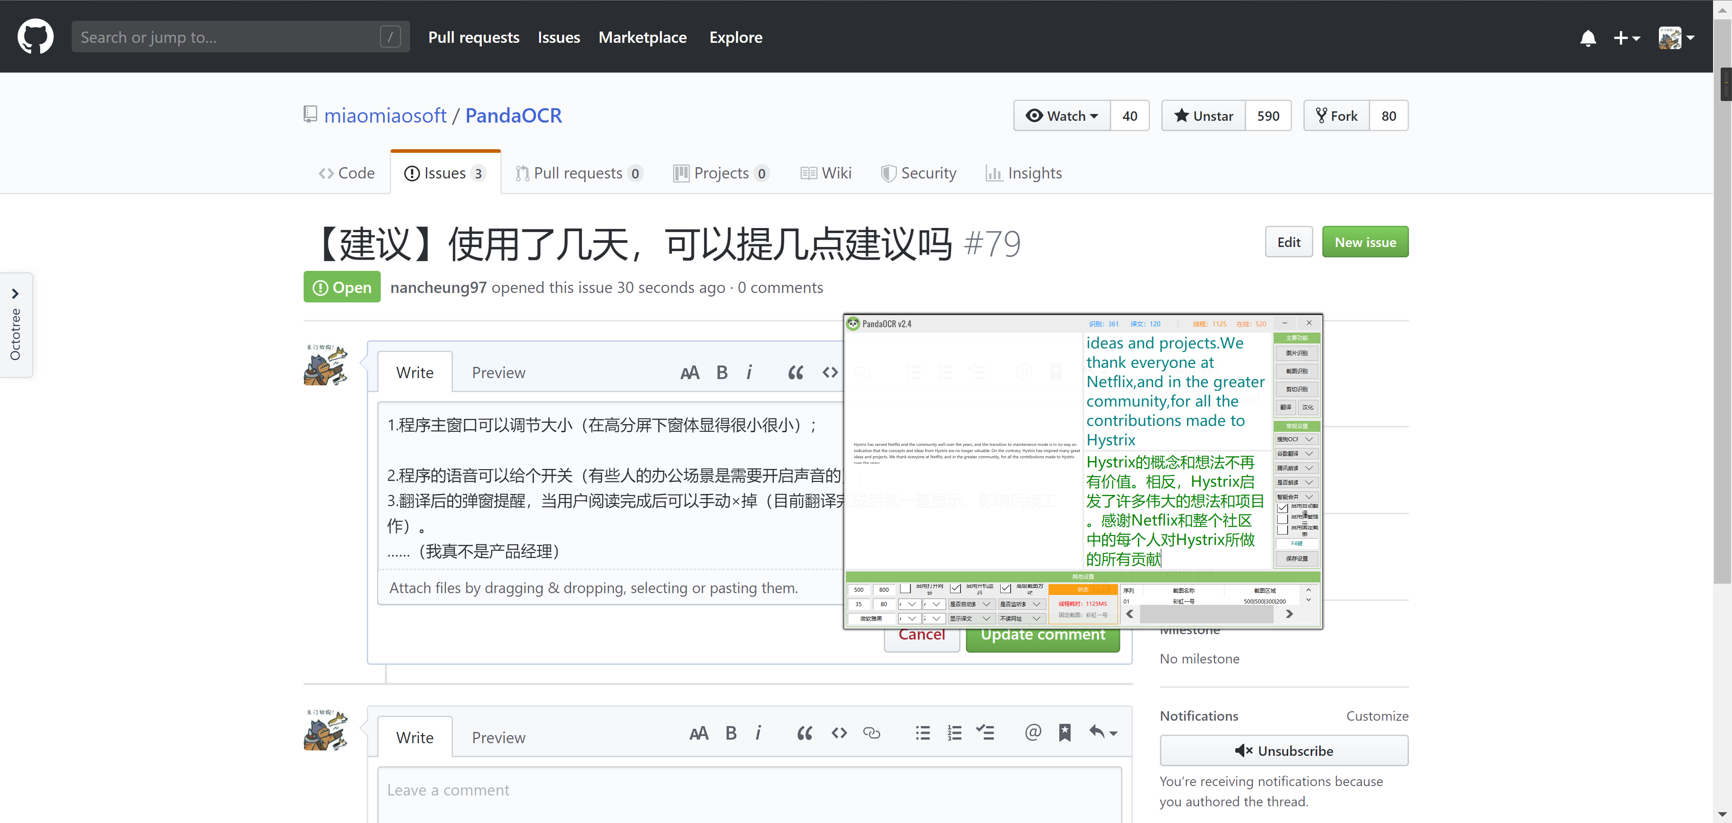Open saved replies with the bookmark icon
The height and width of the screenshot is (823, 1732).
coord(1064,733)
